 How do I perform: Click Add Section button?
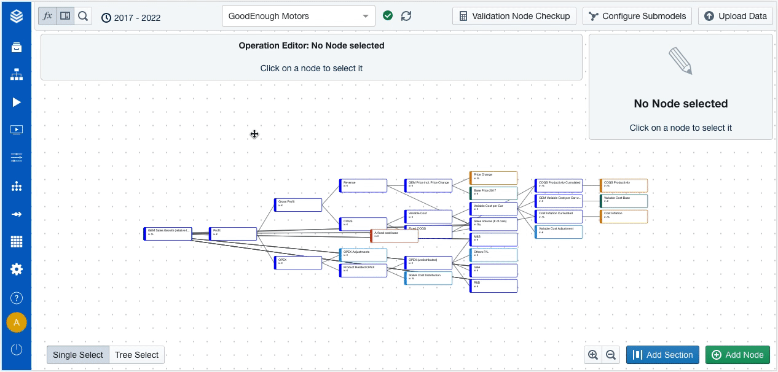663,355
